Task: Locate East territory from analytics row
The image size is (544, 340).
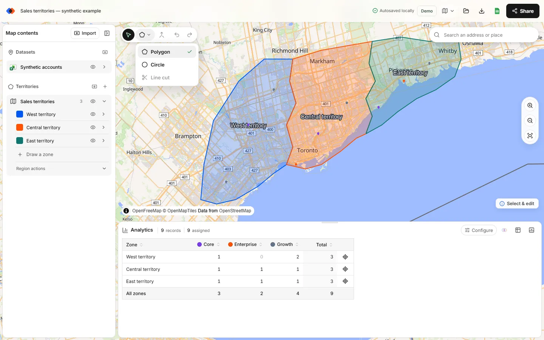Action: point(345,281)
